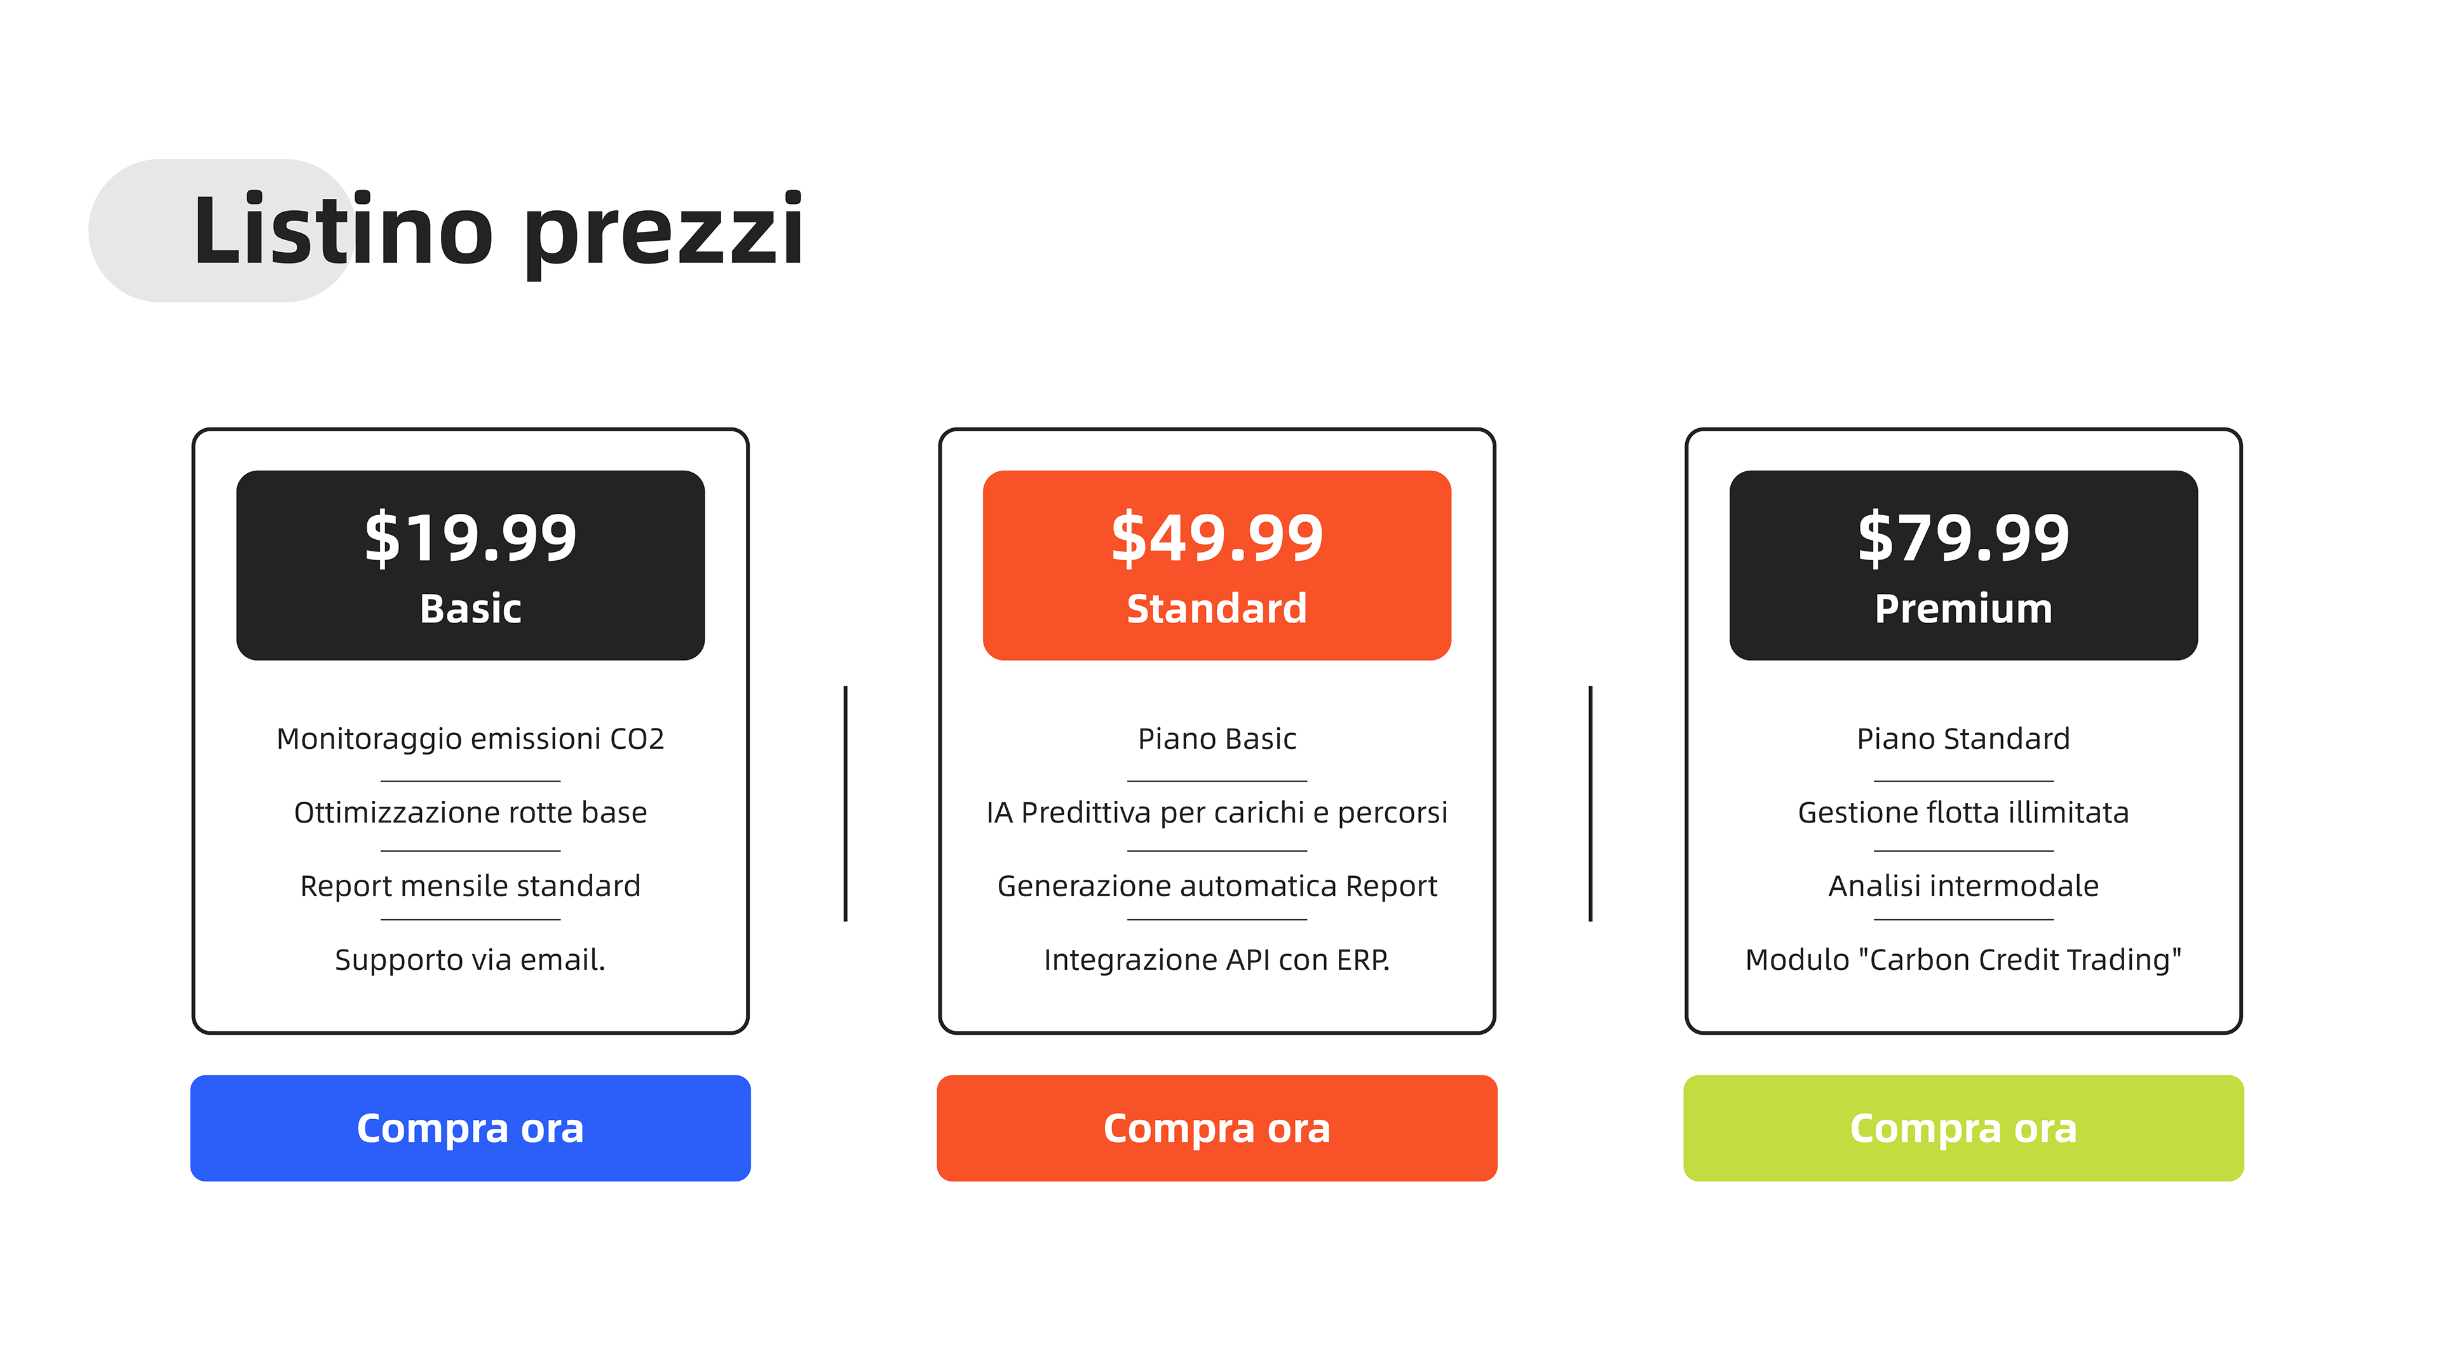
Task: Click the Analisi intermodale feature
Action: coord(1963,886)
